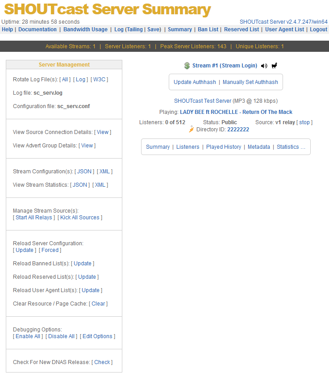Kick all stream sources
This screenshot has width=329, height=377.
[x=80, y=218]
